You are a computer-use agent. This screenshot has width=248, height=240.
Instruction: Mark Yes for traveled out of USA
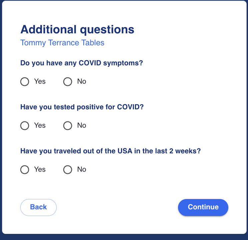(x=25, y=170)
